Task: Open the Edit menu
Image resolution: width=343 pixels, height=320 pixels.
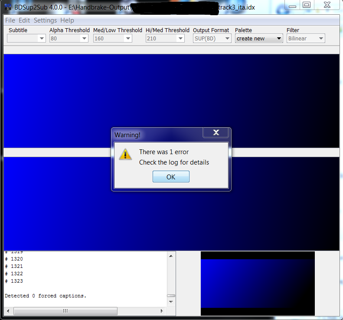Action: click(24, 20)
